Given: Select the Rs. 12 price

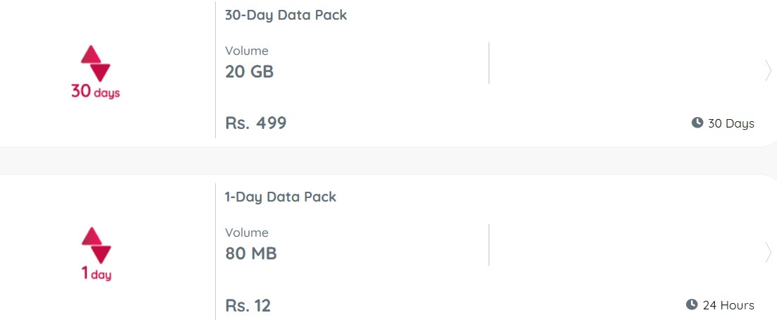Looking at the screenshot, I should click(247, 305).
